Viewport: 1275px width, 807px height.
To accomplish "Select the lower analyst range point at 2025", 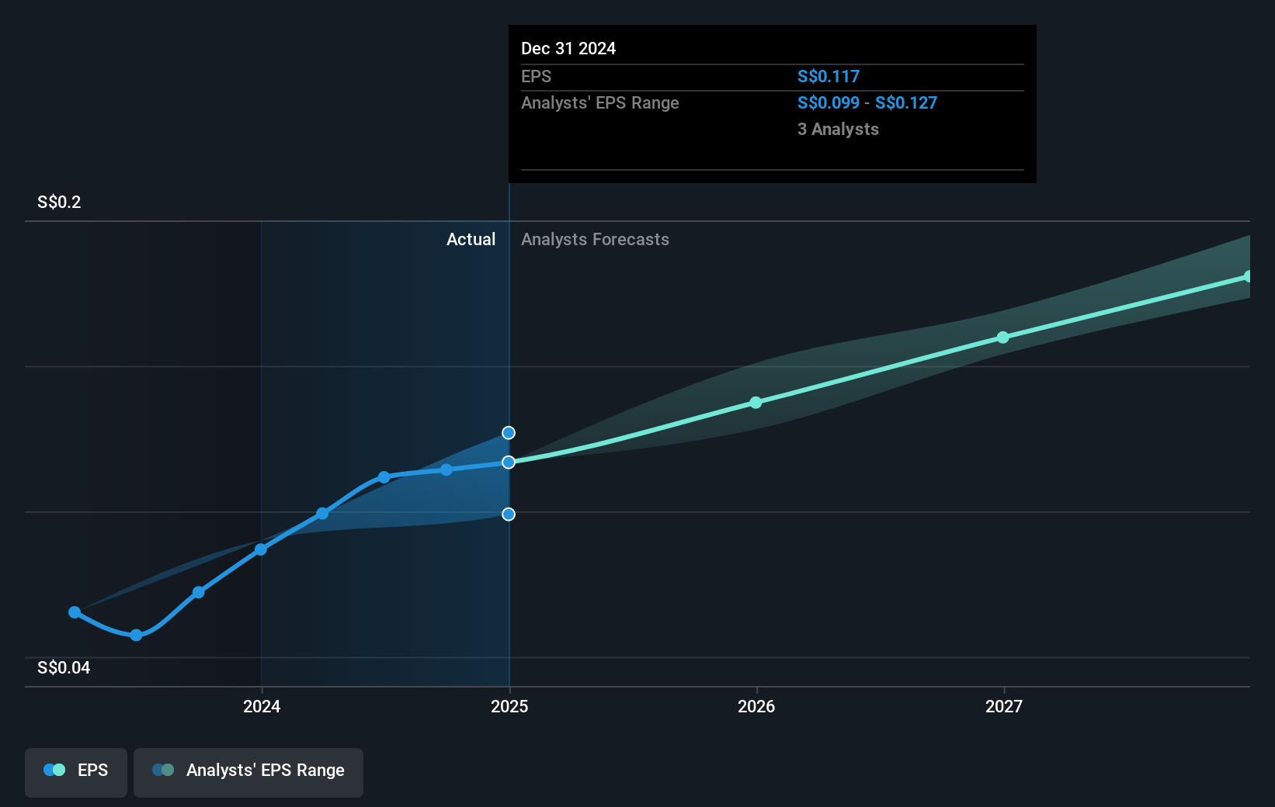I will pyautogui.click(x=509, y=514).
